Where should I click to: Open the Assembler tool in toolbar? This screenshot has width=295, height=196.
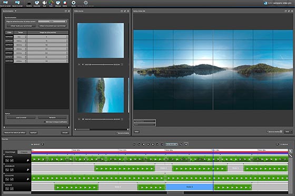tap(37, 3)
